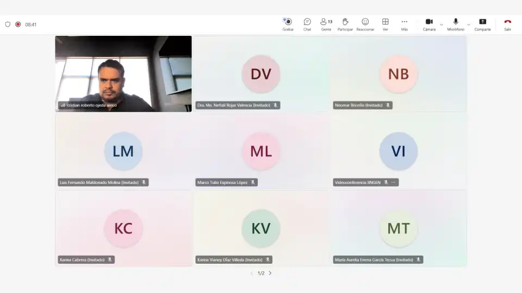This screenshot has width=522, height=293.
Task: Click the VI avatar circle
Action: pyautogui.click(x=399, y=151)
